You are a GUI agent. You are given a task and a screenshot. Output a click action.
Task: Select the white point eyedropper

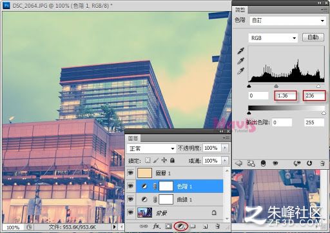241,71
